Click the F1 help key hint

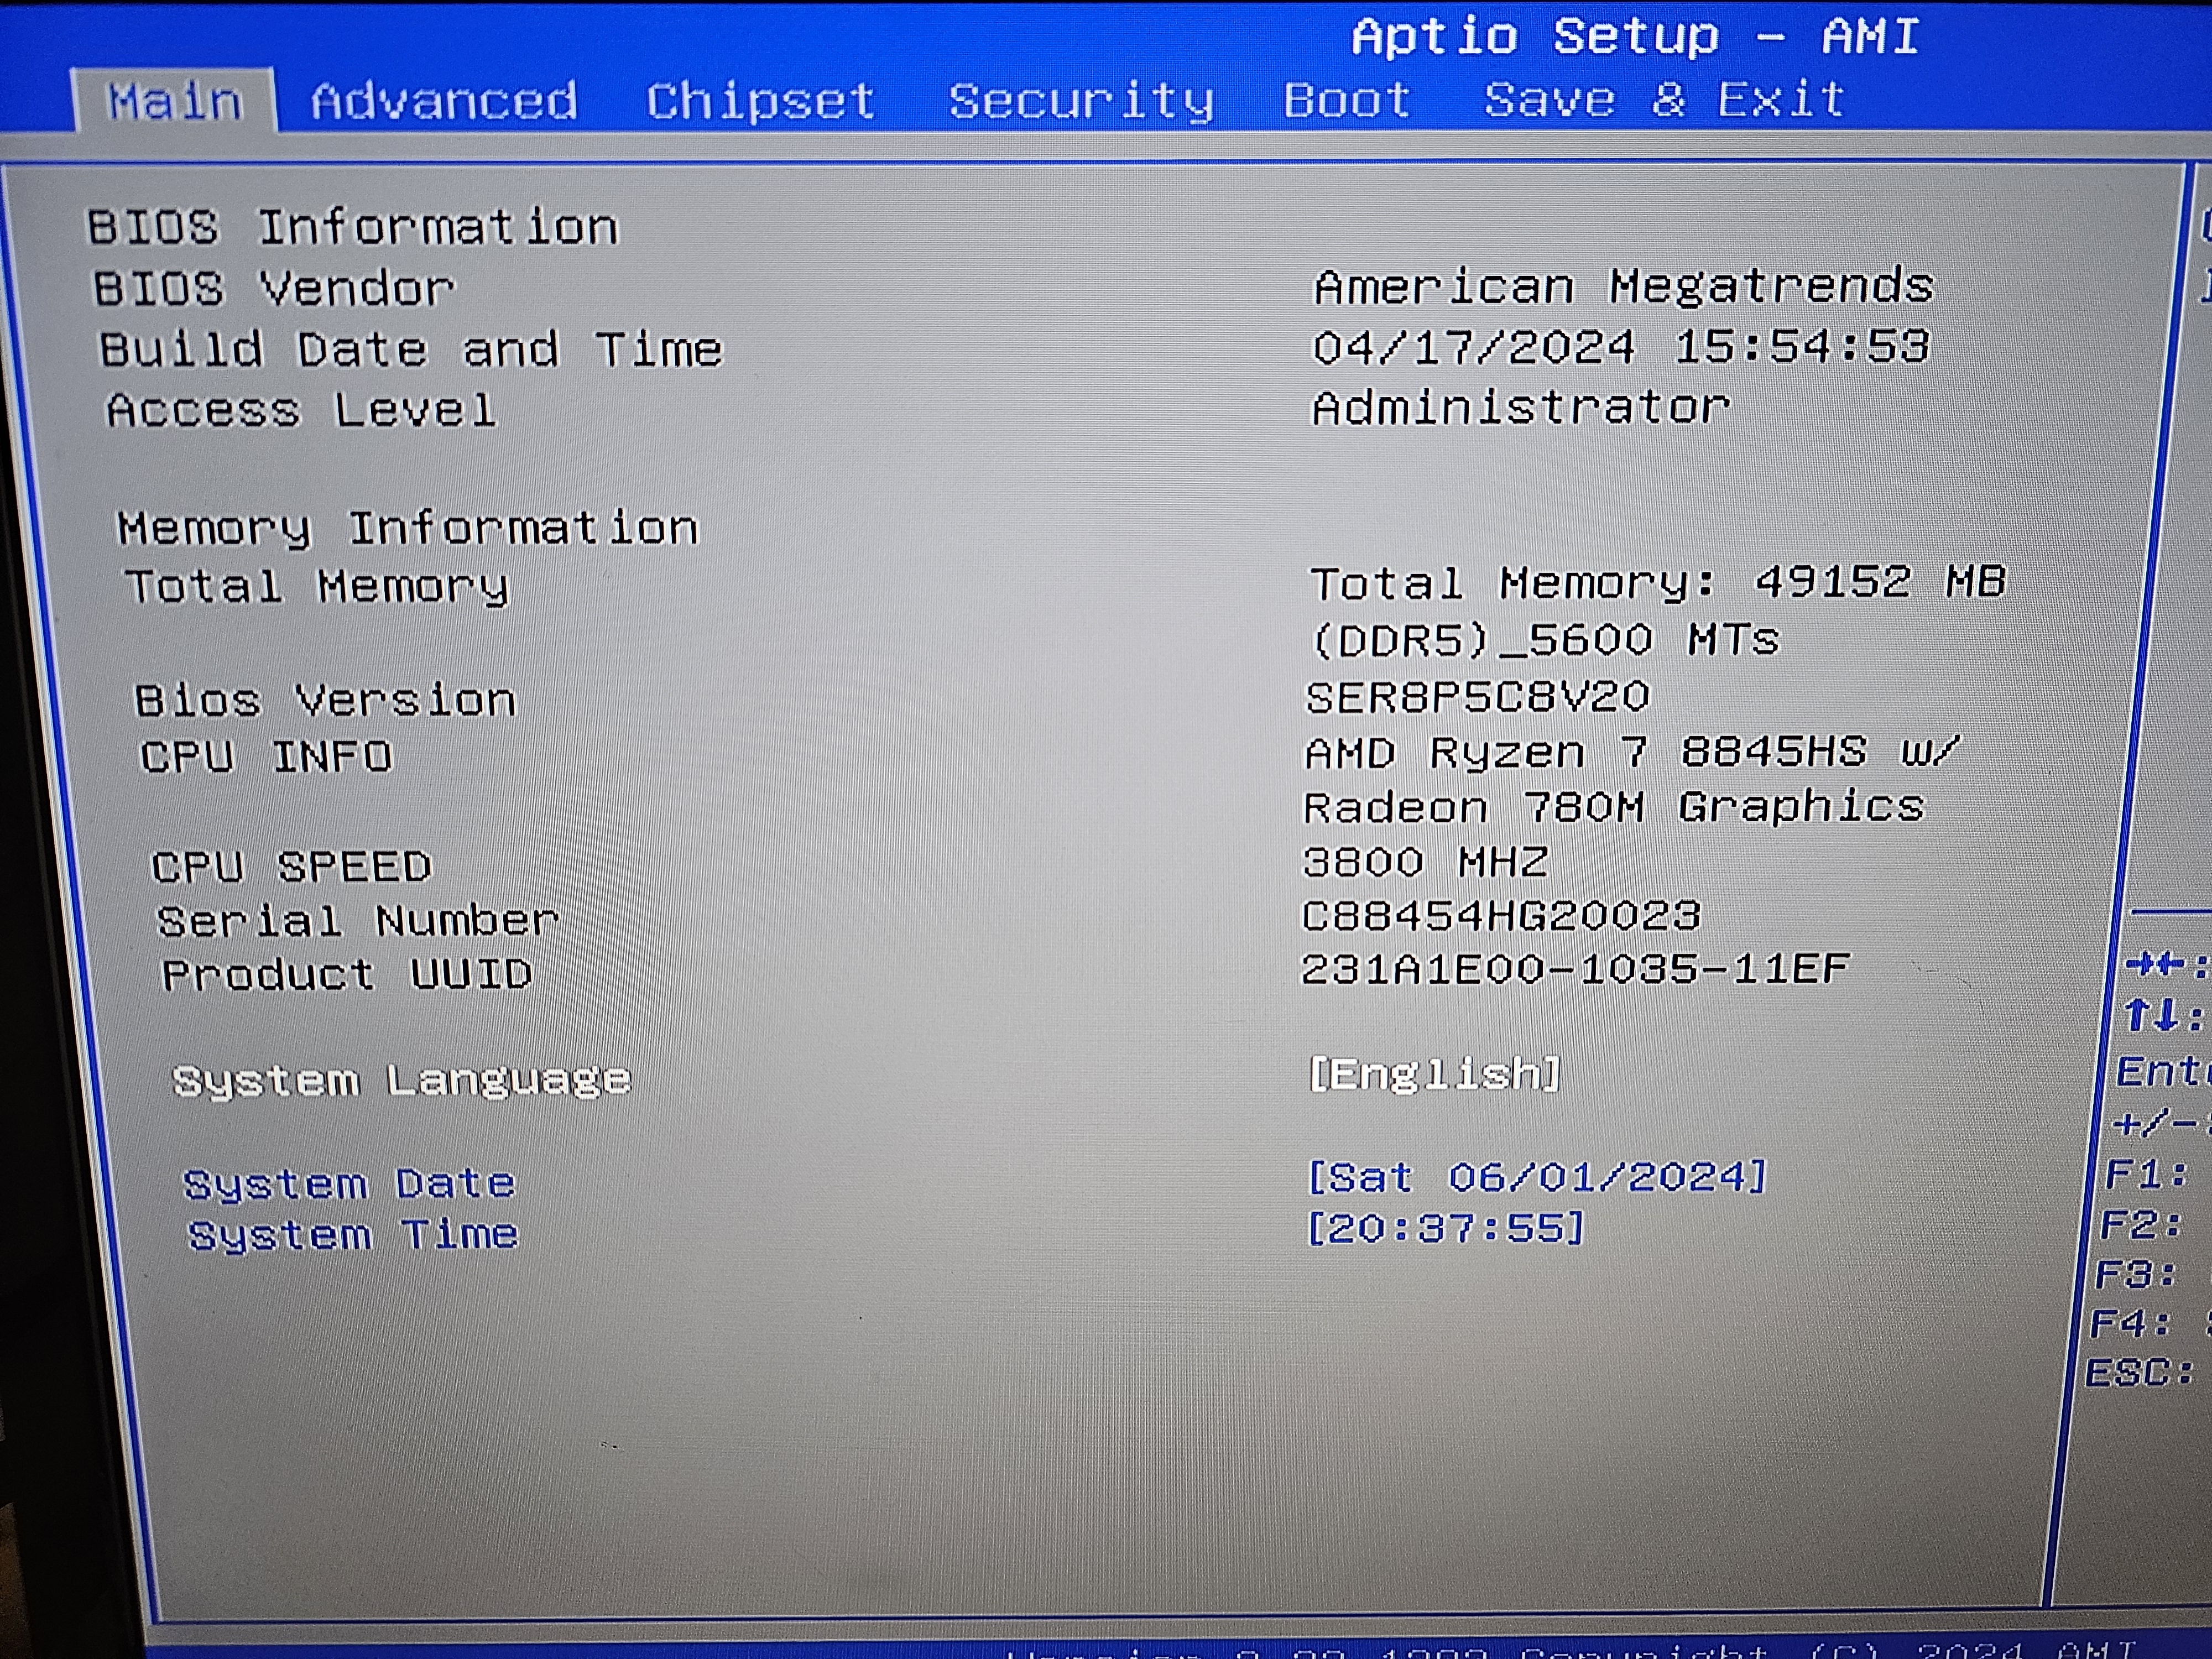click(x=2146, y=1174)
